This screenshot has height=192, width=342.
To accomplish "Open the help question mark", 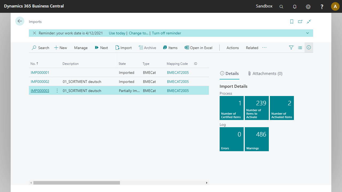I will click(x=322, y=7).
